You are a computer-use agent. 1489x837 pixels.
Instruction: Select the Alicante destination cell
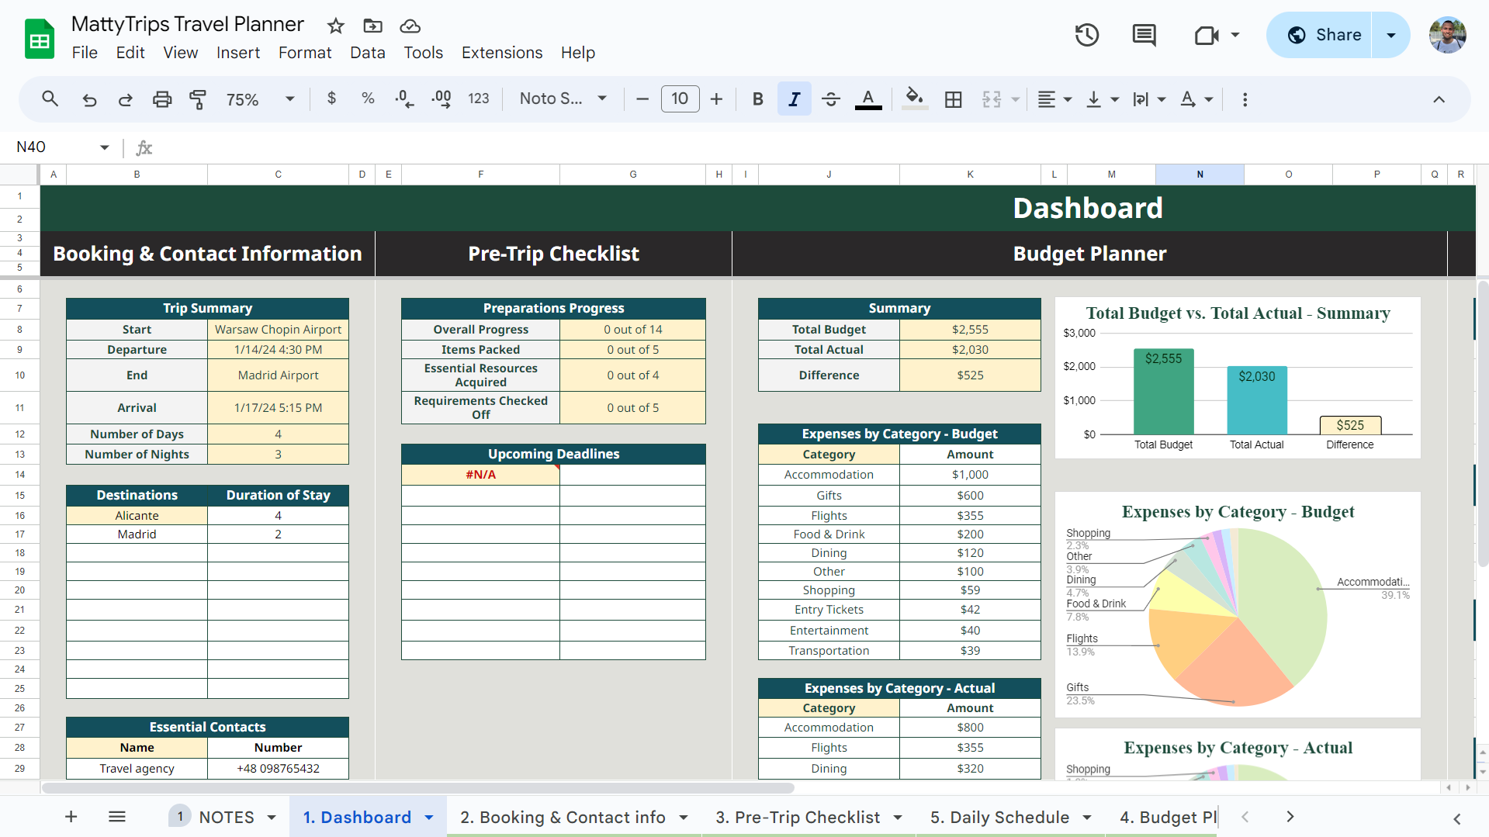click(x=137, y=516)
